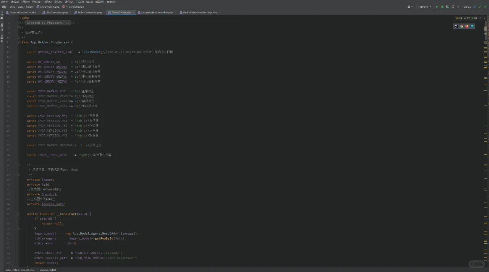Open the 导航(N) menu
Viewport: 489px width, 272px height.
pos(36,2)
